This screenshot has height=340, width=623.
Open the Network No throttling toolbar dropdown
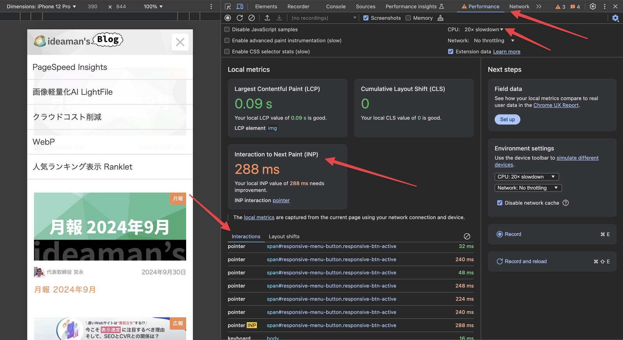point(494,41)
